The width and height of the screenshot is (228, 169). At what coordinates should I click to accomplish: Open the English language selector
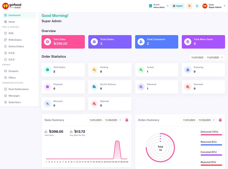click(x=178, y=6)
